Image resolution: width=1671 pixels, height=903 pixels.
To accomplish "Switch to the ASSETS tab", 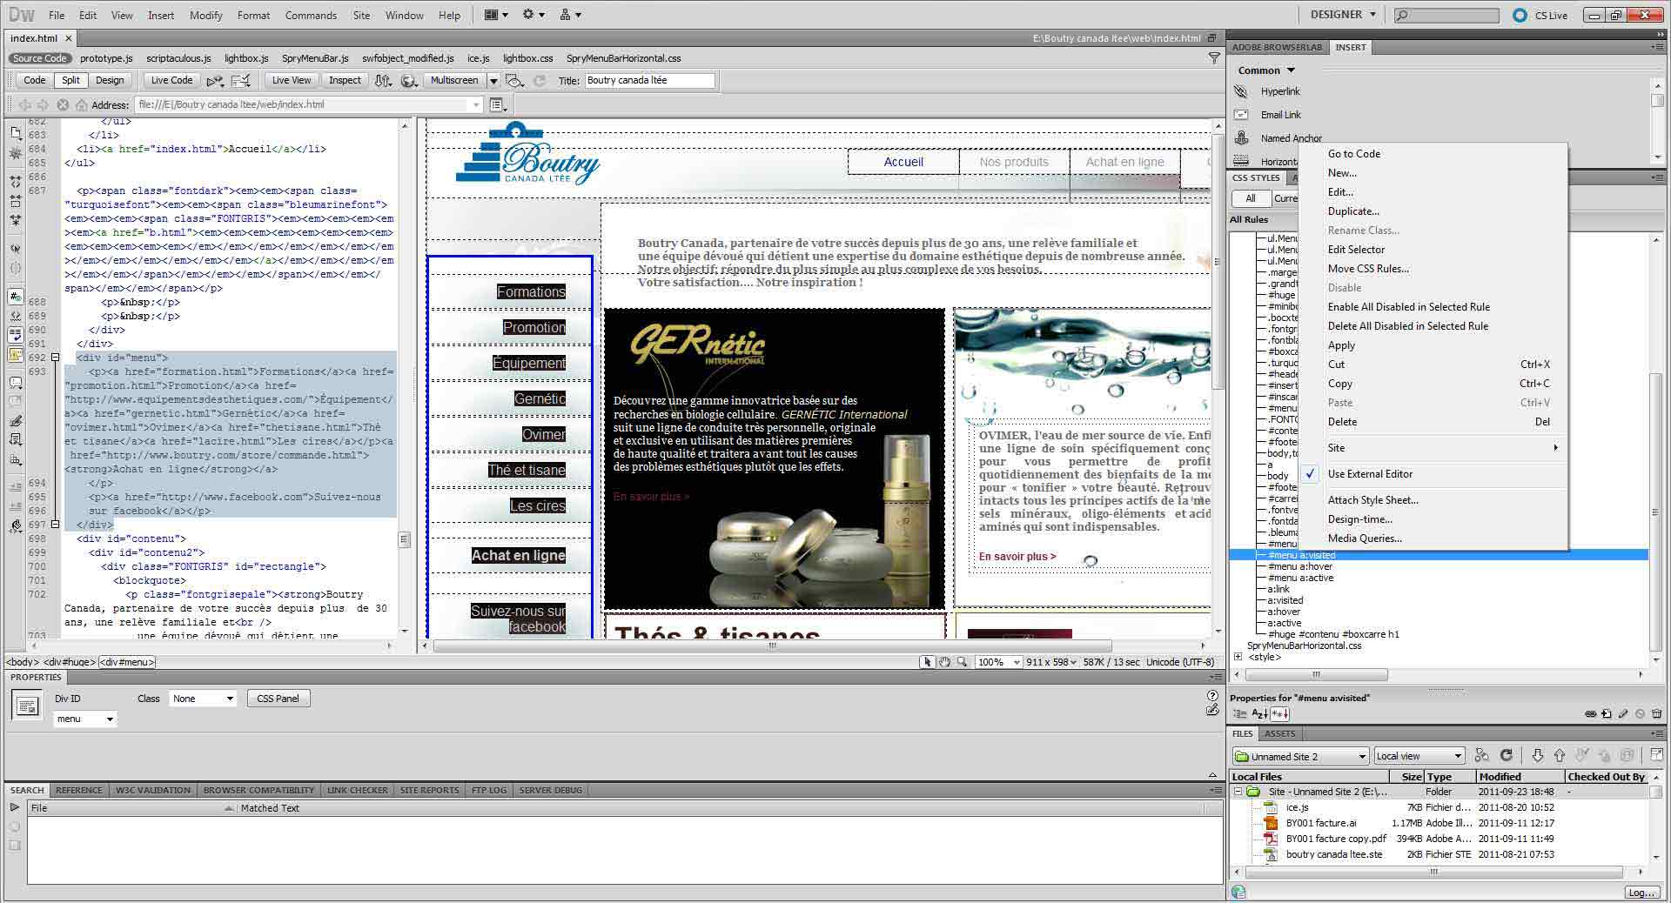I will [x=1279, y=734].
